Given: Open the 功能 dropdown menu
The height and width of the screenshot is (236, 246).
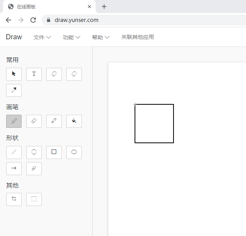Looking at the screenshot, I should point(71,37).
